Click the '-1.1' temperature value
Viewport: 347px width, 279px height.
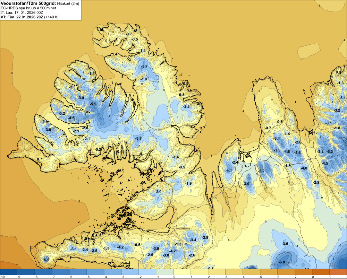106,249
